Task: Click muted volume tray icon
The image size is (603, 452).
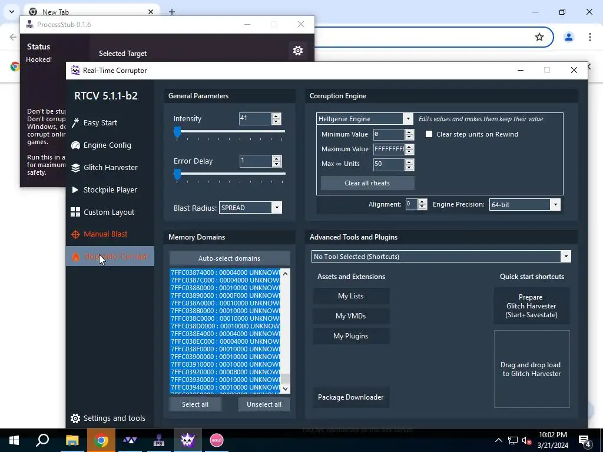Action: pyautogui.click(x=527, y=440)
